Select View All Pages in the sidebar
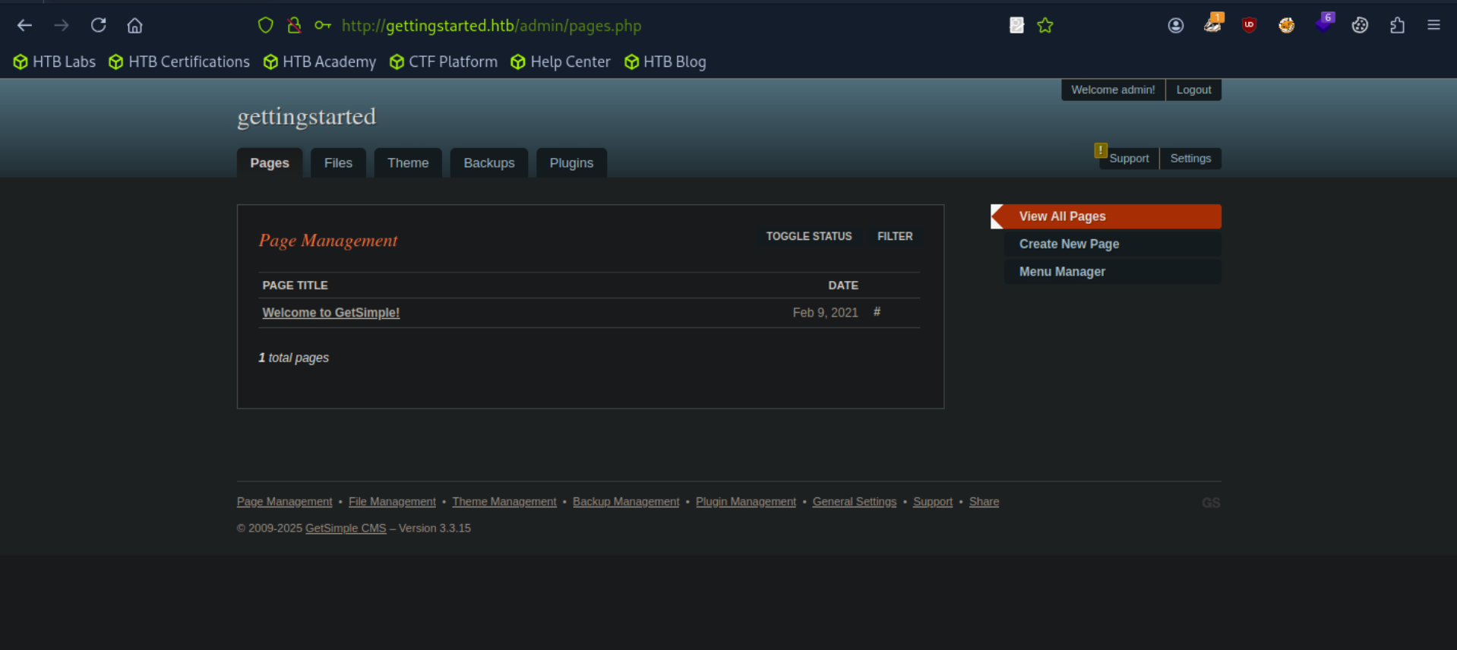Image resolution: width=1457 pixels, height=650 pixels. (x=1106, y=216)
